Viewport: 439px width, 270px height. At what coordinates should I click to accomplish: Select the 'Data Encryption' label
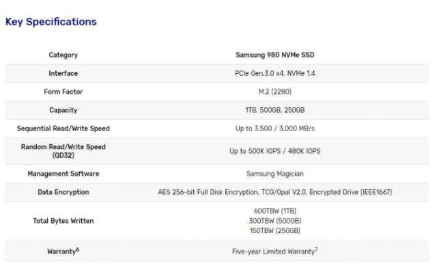pos(63,192)
